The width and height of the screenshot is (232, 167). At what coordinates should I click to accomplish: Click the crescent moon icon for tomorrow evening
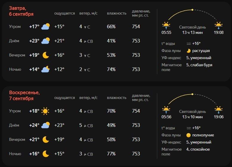click(46, 55)
